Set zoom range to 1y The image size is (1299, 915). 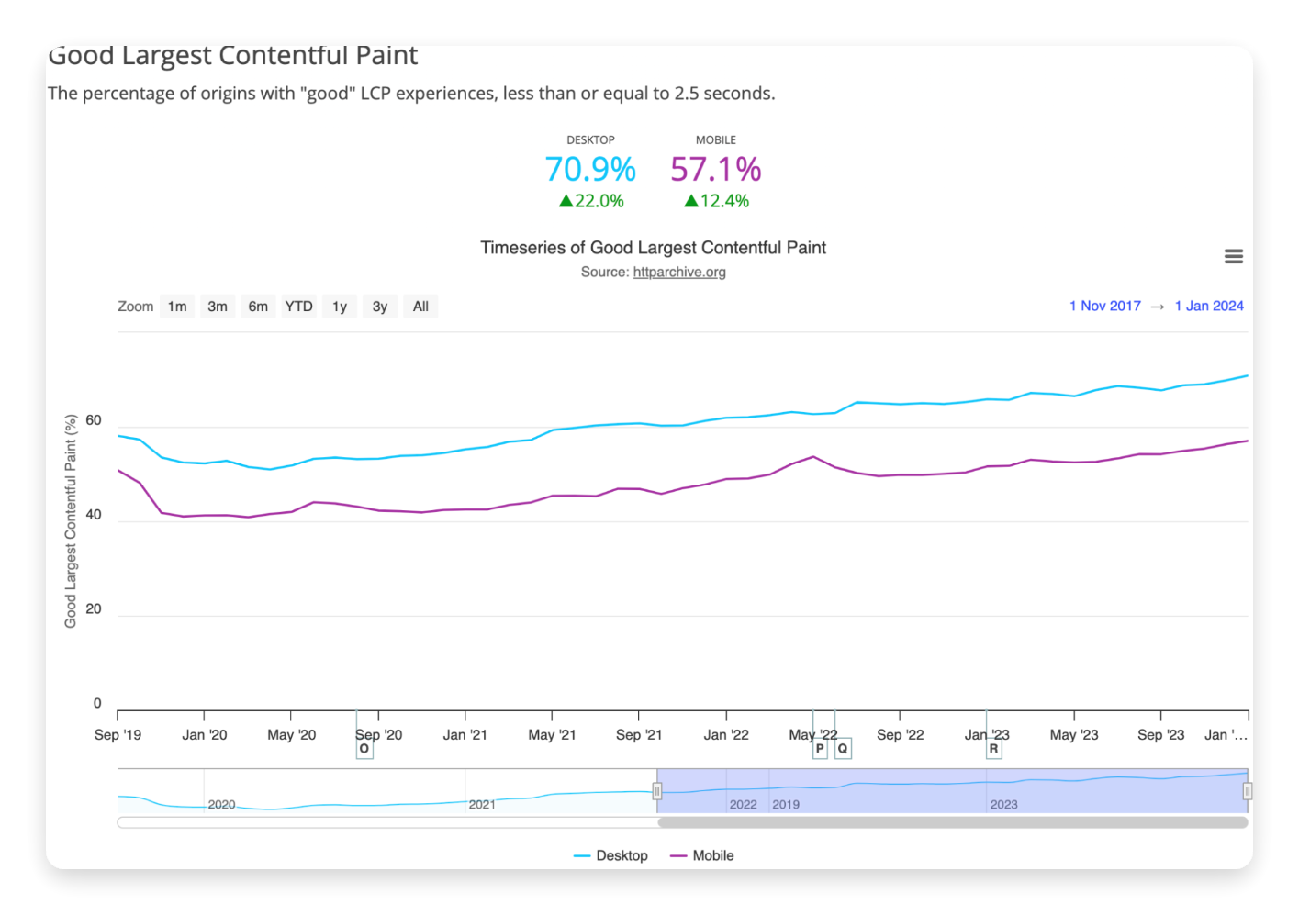340,307
